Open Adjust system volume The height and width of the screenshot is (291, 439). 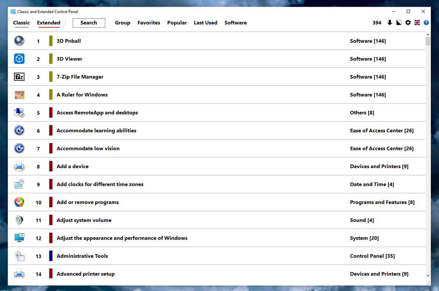point(217,220)
